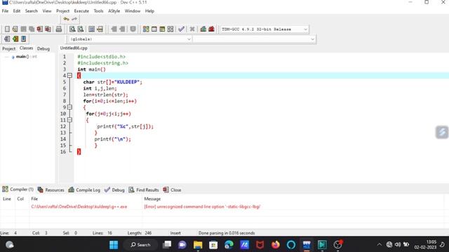
Task: Open the Execute menu
Action: tap(81, 11)
